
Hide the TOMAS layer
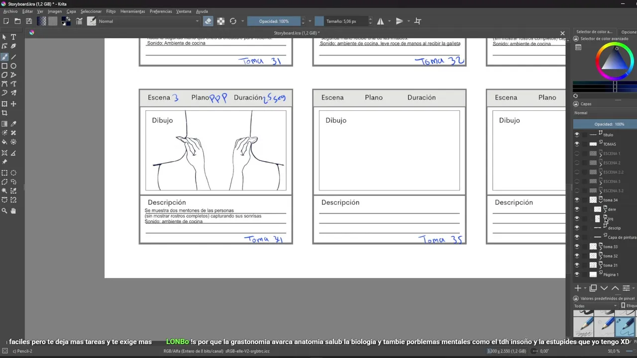pos(577,144)
